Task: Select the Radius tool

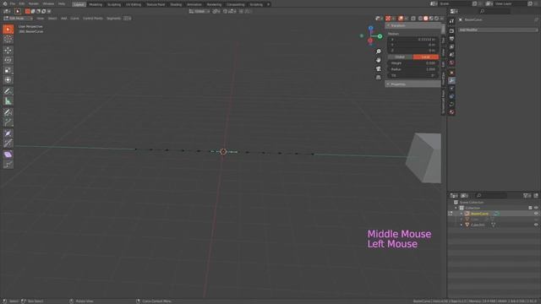Action: 8,133
